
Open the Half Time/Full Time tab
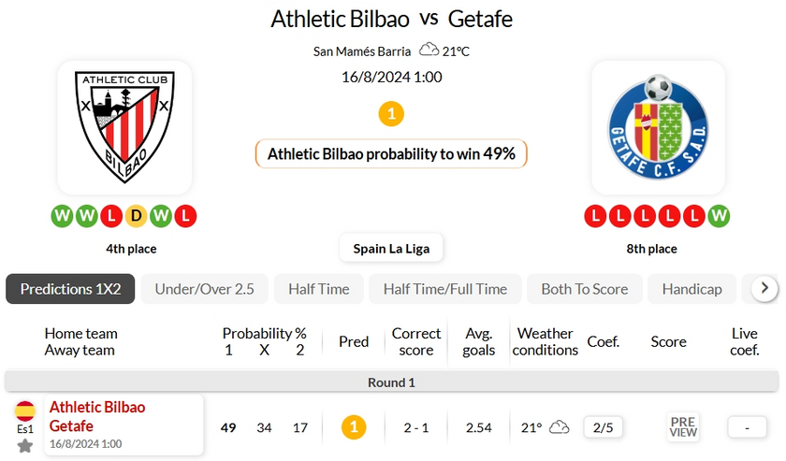tap(444, 289)
